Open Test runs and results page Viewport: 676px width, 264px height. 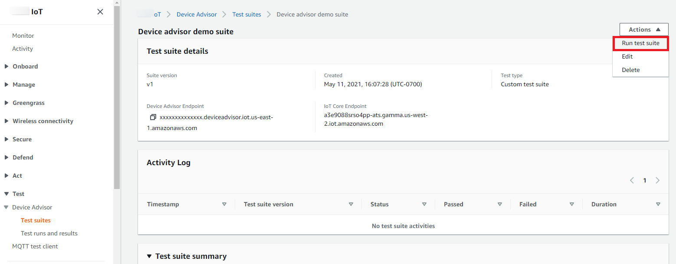pos(49,233)
